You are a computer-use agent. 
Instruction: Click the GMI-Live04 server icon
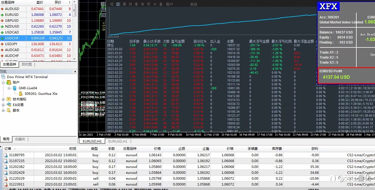click(x=15, y=88)
